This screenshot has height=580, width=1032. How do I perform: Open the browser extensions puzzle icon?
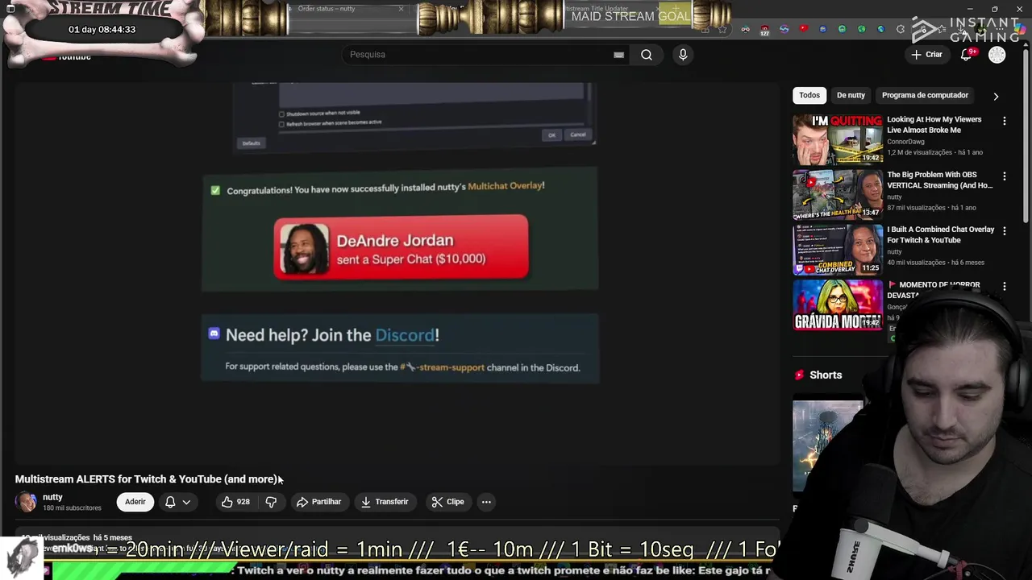(900, 30)
